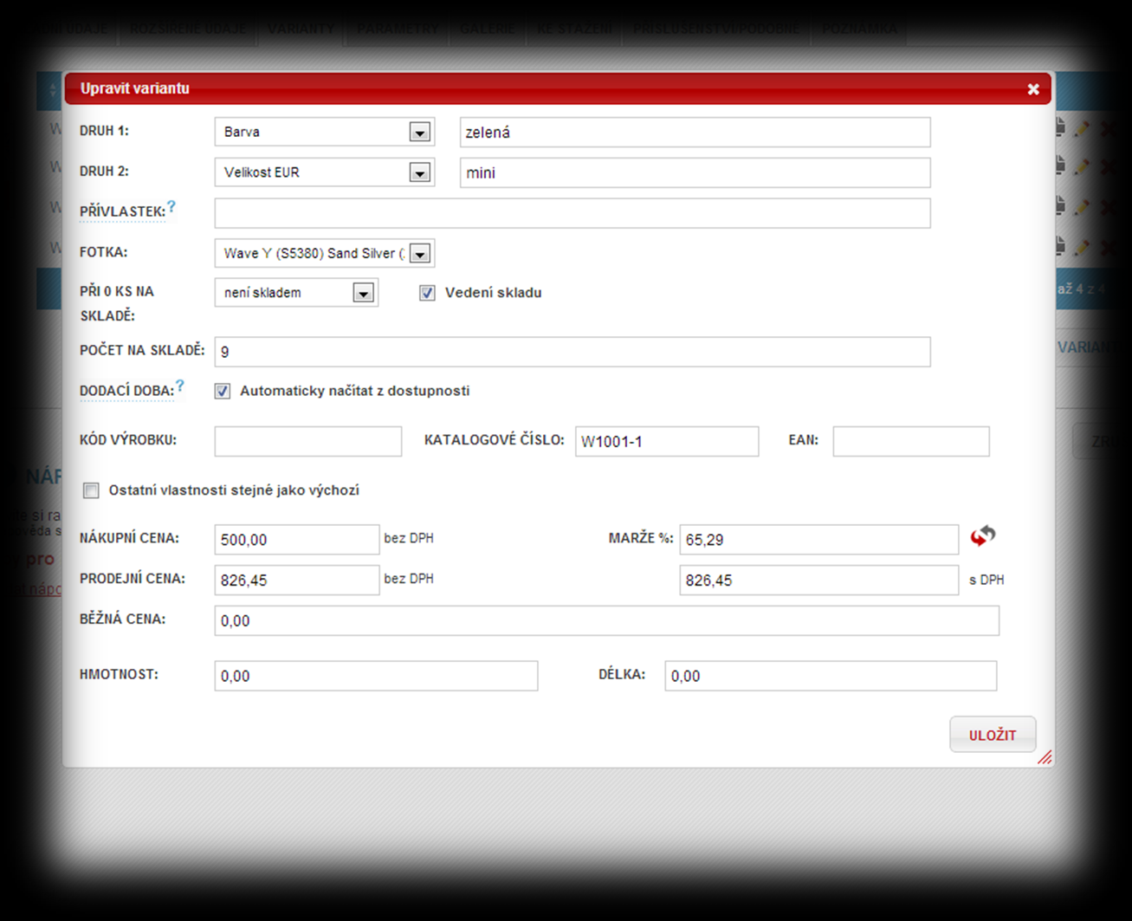Screen dimensions: 1132x921
Task: Open the POZNÁMKA tab behind the dialog
Action: coord(860,29)
